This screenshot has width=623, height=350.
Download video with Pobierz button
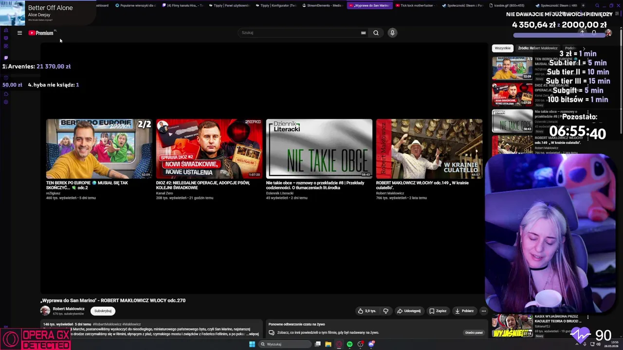464,311
